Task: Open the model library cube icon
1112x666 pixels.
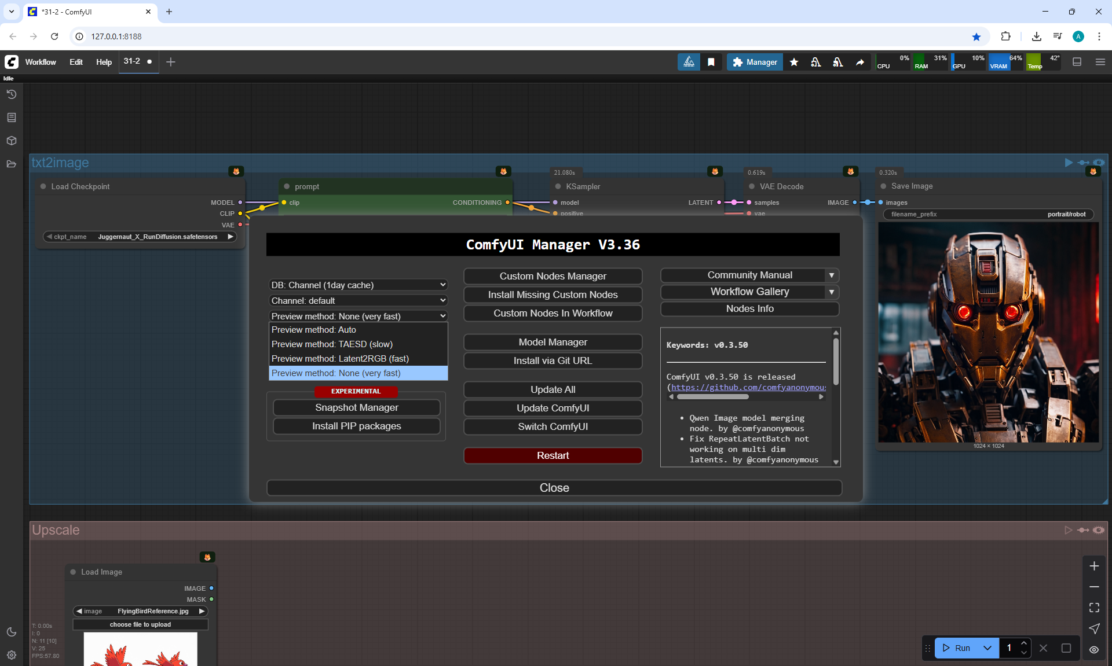Action: pos(11,141)
